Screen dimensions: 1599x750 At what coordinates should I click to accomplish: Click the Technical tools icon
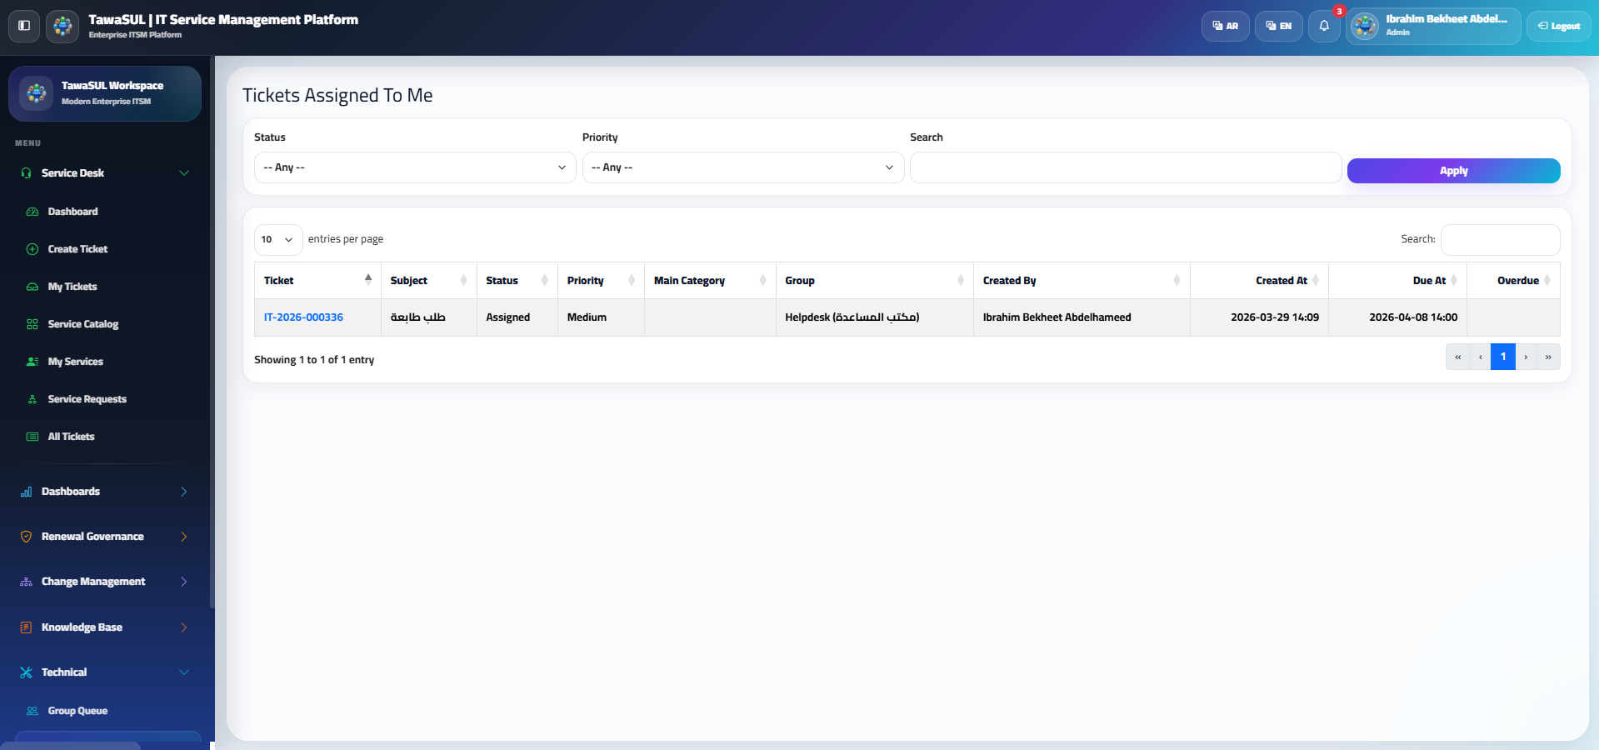[26, 672]
